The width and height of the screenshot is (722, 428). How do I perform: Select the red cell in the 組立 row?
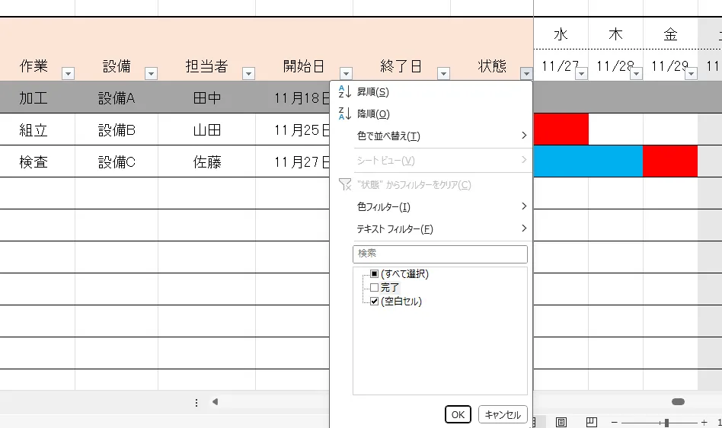tap(561, 129)
